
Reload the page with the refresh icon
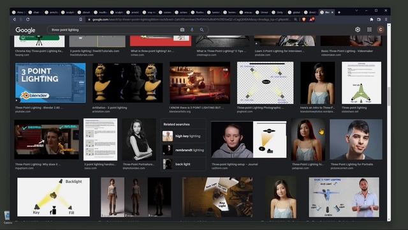pos(28,19)
